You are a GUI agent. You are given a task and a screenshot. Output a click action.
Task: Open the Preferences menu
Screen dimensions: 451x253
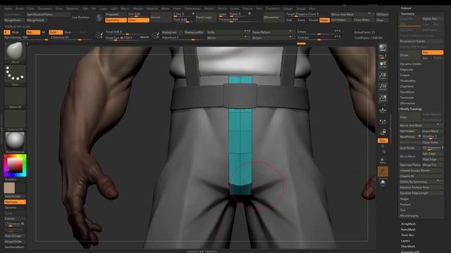pyautogui.click(x=192, y=8)
